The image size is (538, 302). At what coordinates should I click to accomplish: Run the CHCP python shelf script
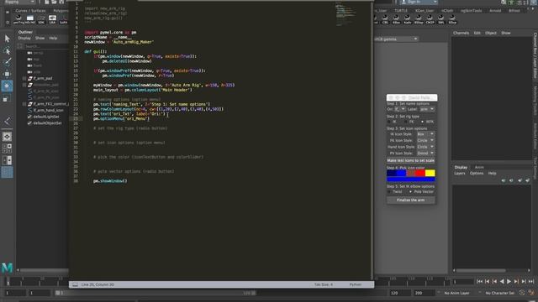[430, 19]
